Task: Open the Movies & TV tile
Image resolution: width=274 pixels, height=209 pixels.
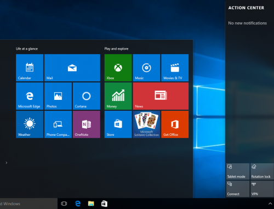Action: click(175, 68)
